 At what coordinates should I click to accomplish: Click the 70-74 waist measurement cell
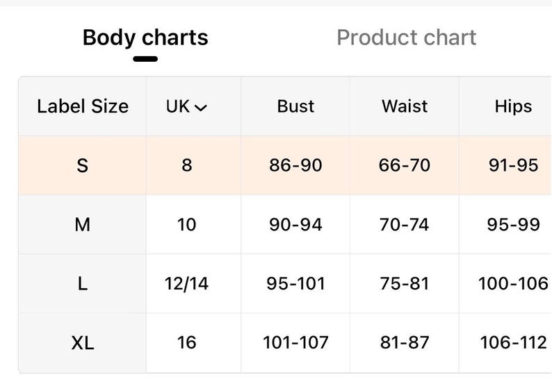(x=404, y=225)
